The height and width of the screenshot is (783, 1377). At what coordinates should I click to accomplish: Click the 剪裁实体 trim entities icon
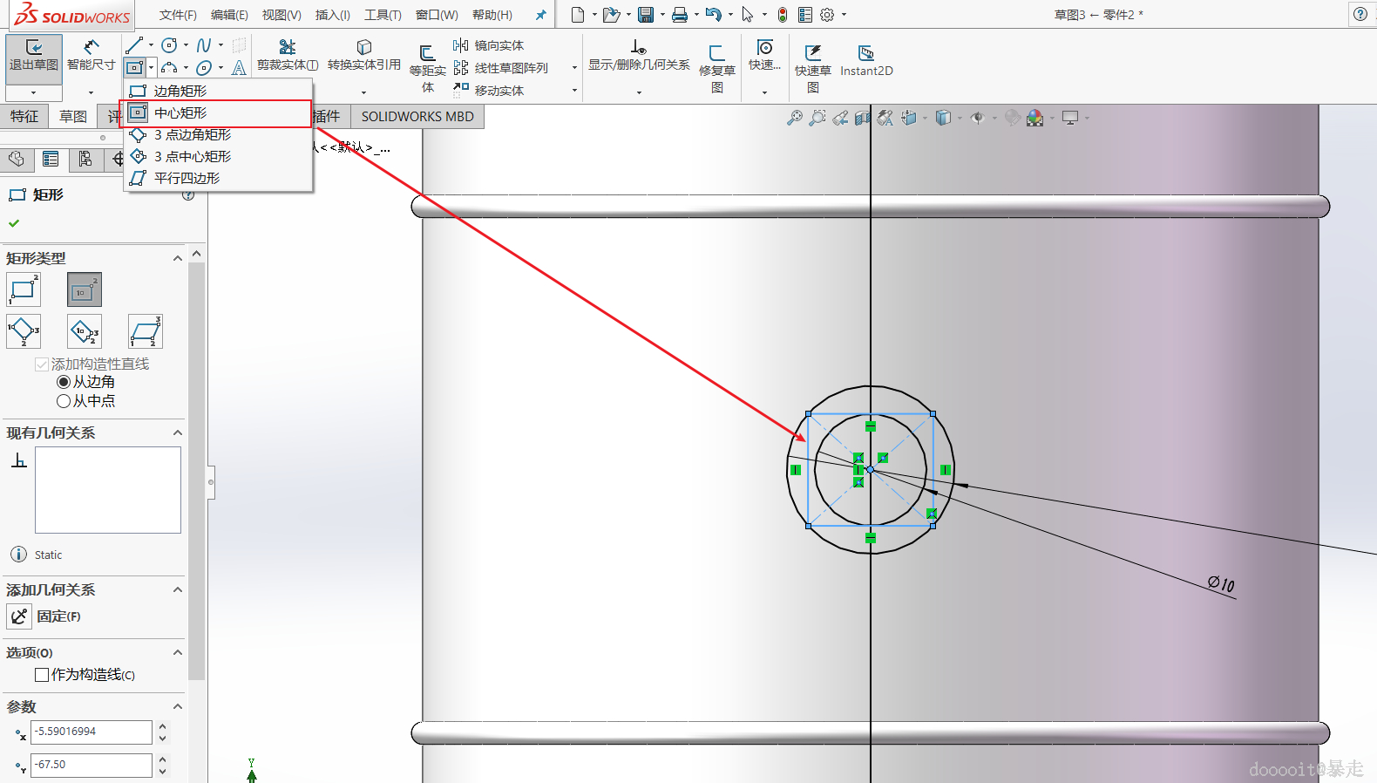(x=288, y=47)
